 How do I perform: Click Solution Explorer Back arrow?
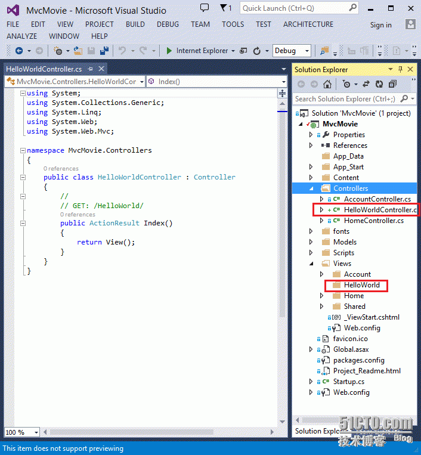pos(301,84)
